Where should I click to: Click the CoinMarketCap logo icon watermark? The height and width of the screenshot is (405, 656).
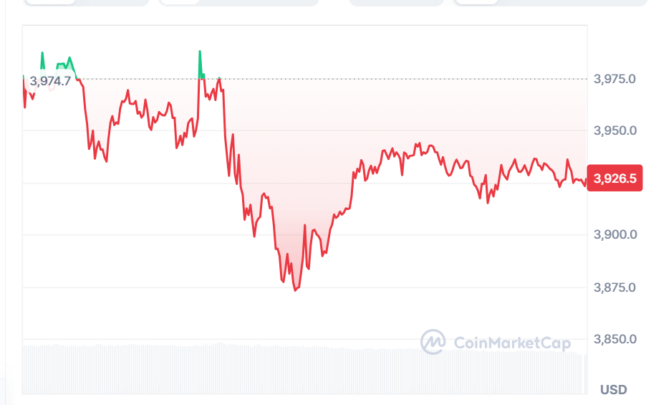[x=433, y=343]
